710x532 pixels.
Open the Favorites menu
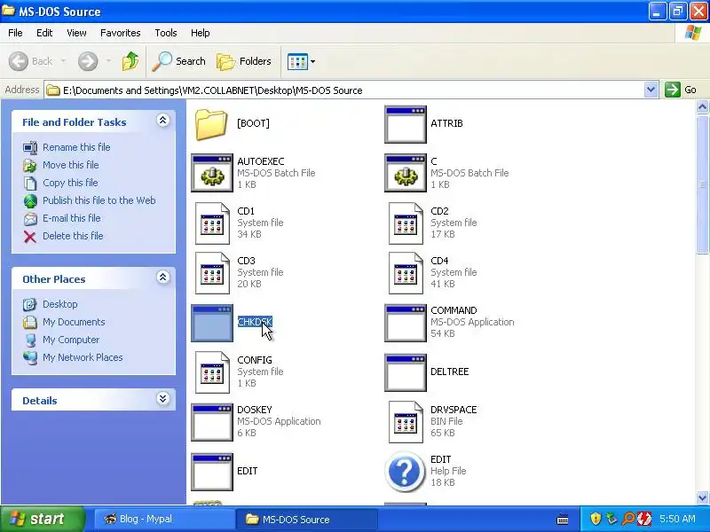[x=121, y=33]
